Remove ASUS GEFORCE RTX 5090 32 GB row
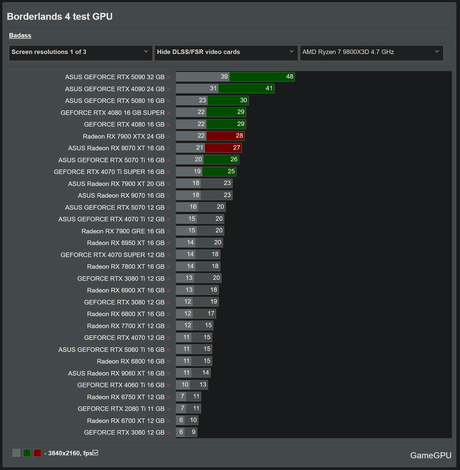The width and height of the screenshot is (460, 470). click(169, 77)
